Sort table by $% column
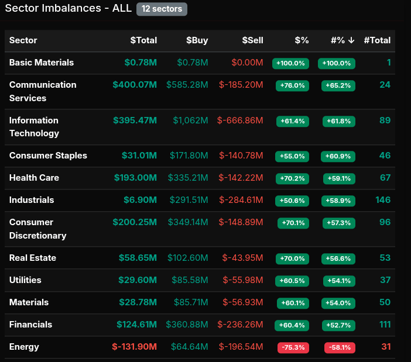The image size is (411, 362). (302, 40)
